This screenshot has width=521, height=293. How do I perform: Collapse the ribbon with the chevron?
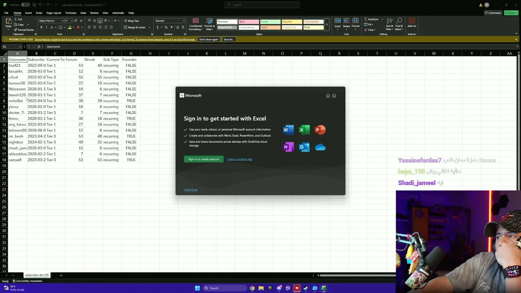(x=516, y=34)
